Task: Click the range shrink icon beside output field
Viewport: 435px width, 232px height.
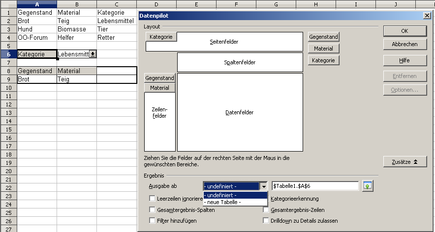Action: [x=367, y=186]
